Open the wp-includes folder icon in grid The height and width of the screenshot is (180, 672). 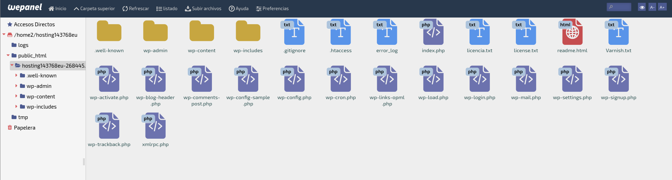pos(248,31)
